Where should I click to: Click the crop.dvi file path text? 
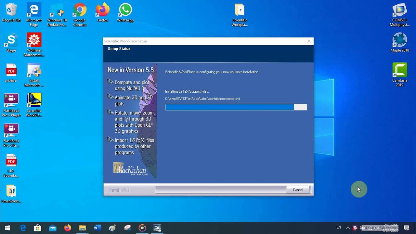pos(202,99)
